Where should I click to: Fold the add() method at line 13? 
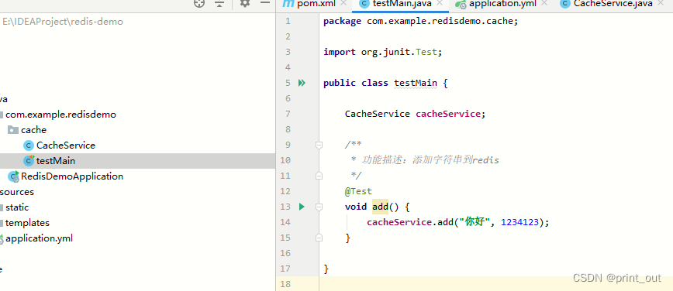[319, 207]
